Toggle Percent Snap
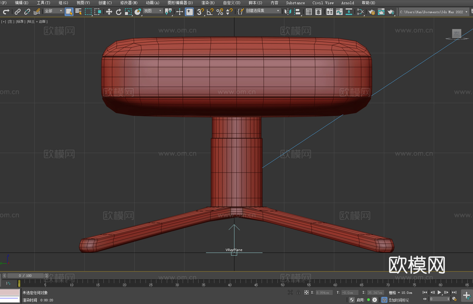This screenshot has height=304, width=473. pyautogui.click(x=220, y=12)
